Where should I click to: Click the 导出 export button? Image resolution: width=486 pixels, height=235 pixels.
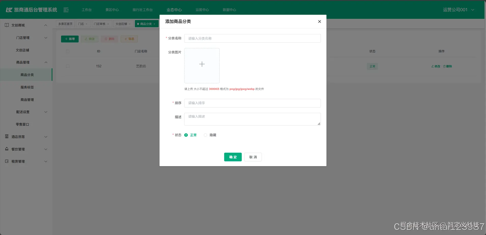[x=129, y=39]
